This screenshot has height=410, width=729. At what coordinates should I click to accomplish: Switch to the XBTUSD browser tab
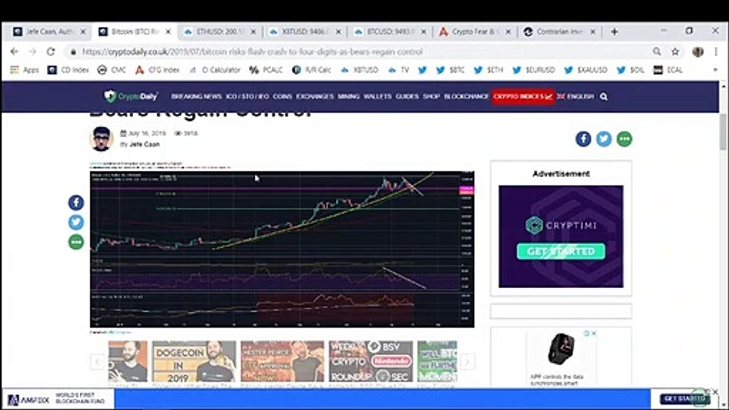tap(305, 32)
